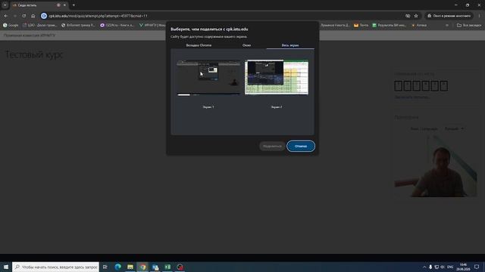This screenshot has width=485, height=272.
Task: Switch to Chrome in the taskbar
Action: pos(142,267)
